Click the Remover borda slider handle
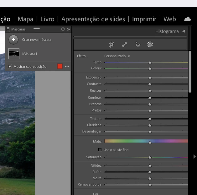The height and width of the screenshot is (195, 197). (x=150, y=185)
